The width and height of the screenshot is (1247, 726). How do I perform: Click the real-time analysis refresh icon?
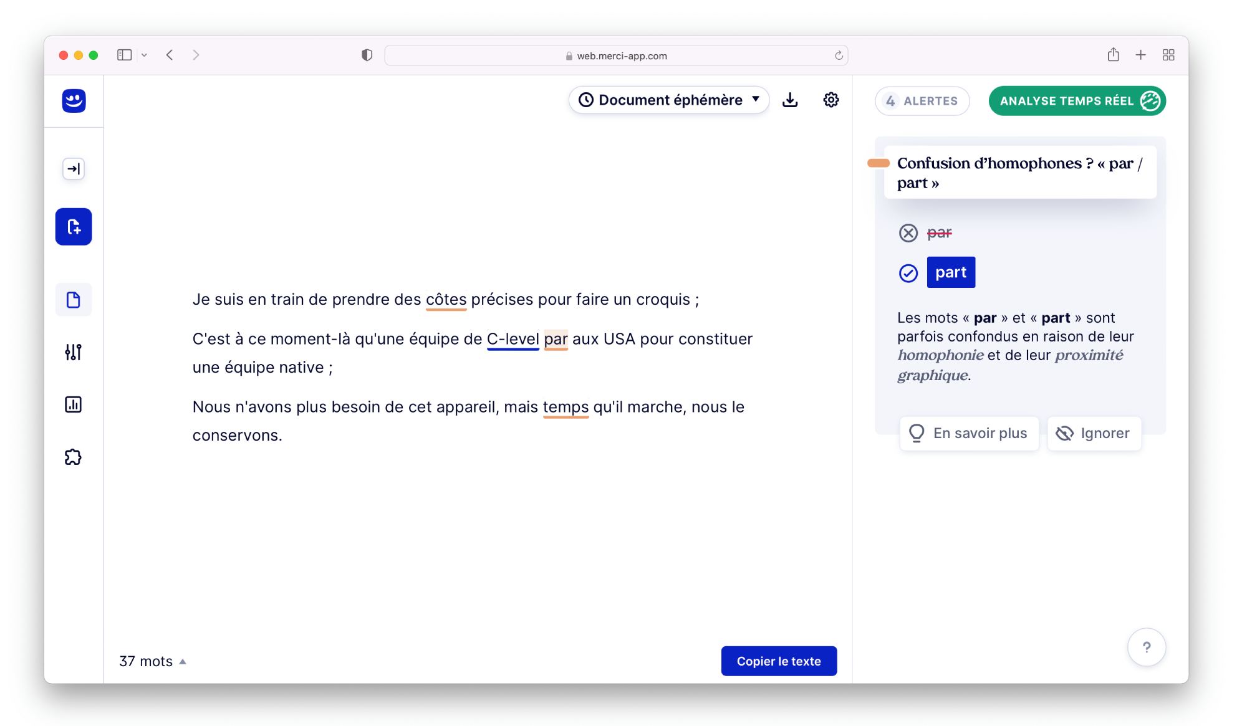[x=1151, y=100]
